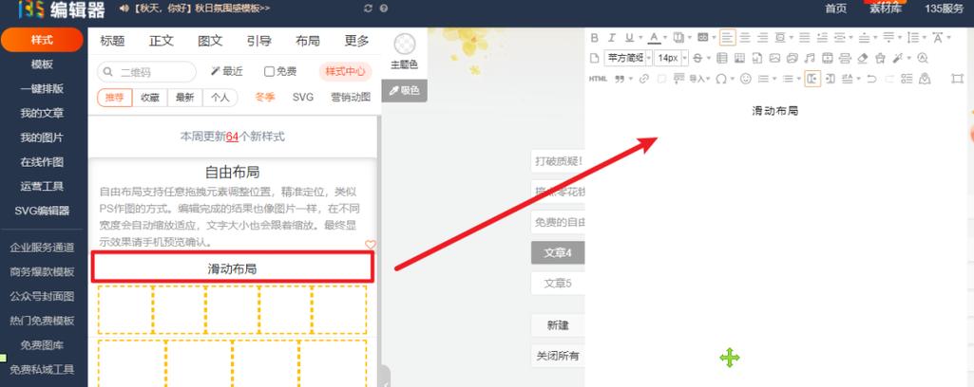Open find and replace magnifier icon

click(923, 58)
